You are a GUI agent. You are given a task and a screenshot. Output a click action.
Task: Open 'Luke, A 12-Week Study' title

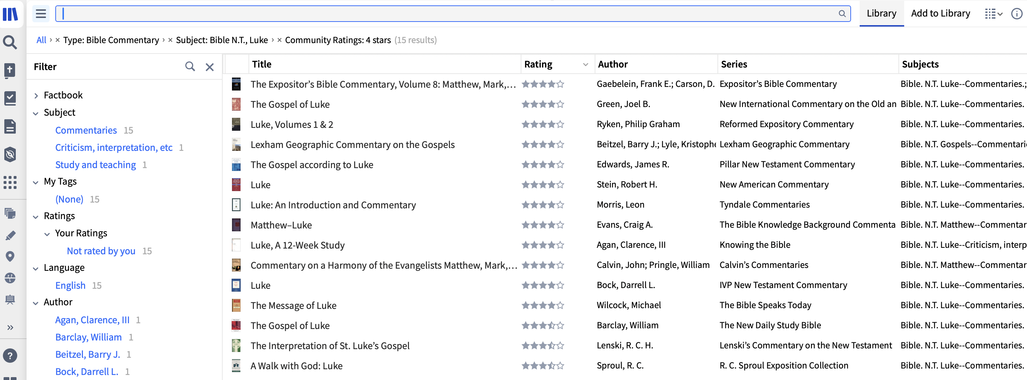pos(297,245)
